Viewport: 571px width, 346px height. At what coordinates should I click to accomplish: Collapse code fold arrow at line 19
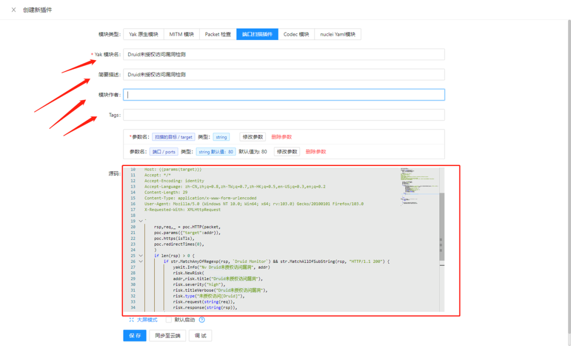(141, 221)
